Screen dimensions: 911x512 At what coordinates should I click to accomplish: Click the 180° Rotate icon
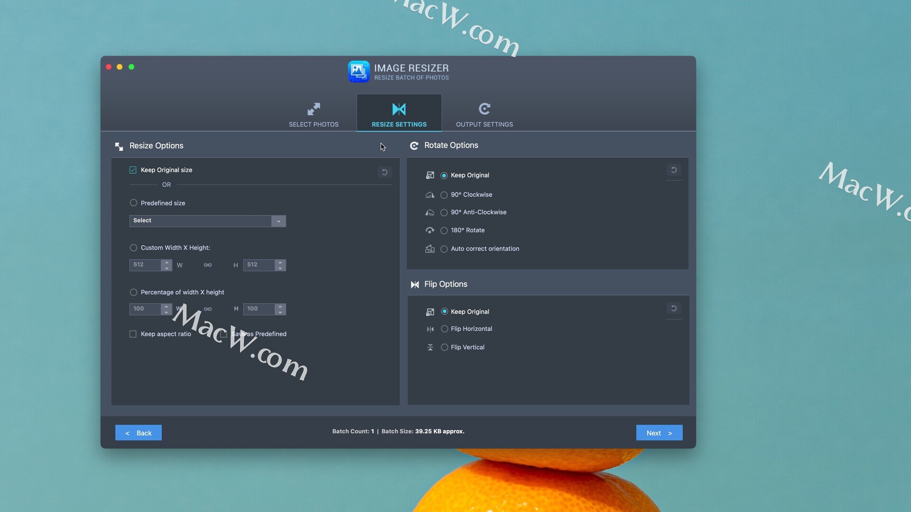tap(430, 230)
